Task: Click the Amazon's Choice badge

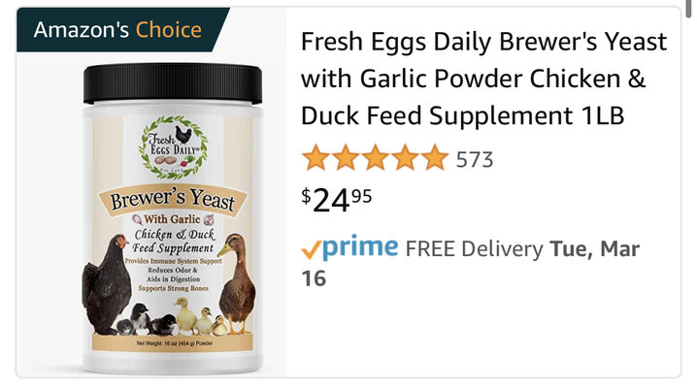Action: coord(120,30)
